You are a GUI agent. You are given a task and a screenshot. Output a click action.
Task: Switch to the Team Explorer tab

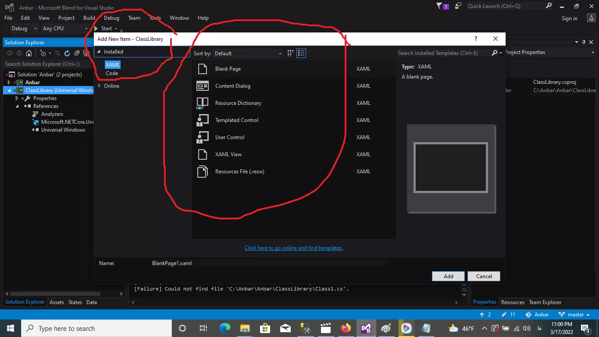coord(545,302)
